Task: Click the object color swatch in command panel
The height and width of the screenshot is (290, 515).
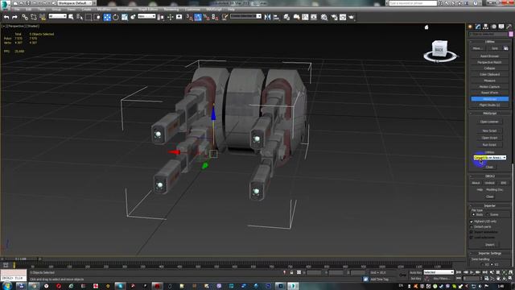Action: pyautogui.click(x=511, y=34)
